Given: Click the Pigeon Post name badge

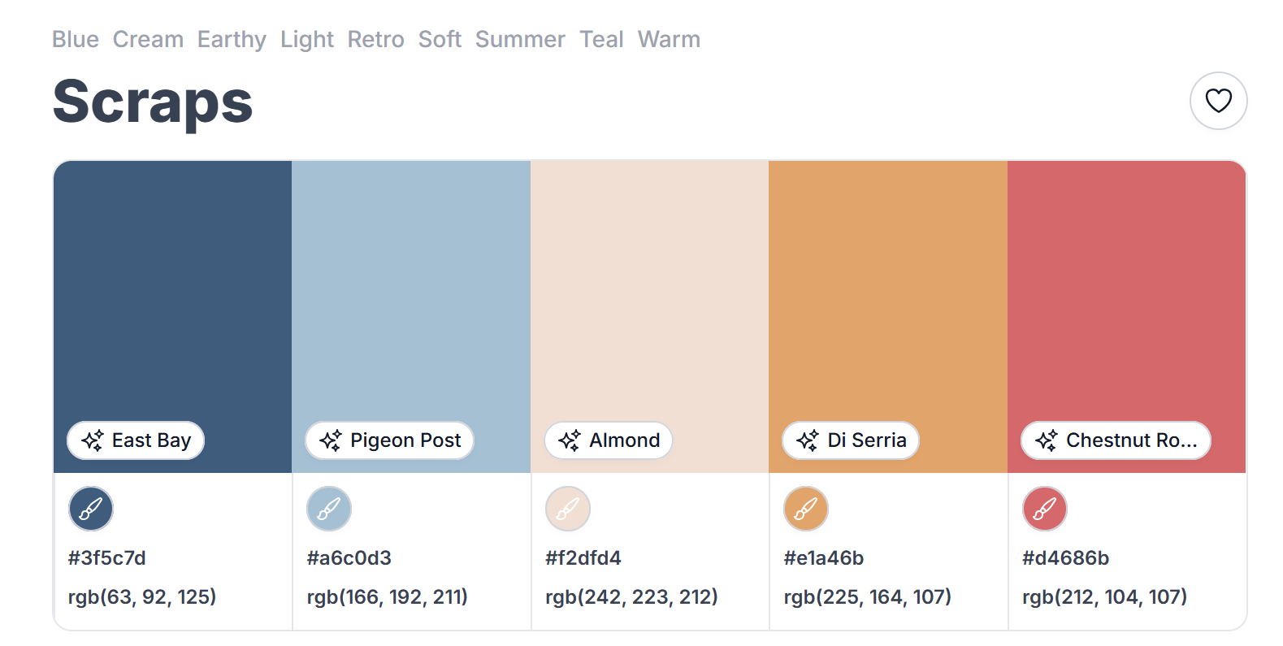Looking at the screenshot, I should tap(389, 440).
